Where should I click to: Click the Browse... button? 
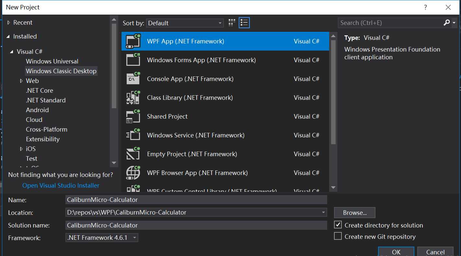click(x=355, y=213)
